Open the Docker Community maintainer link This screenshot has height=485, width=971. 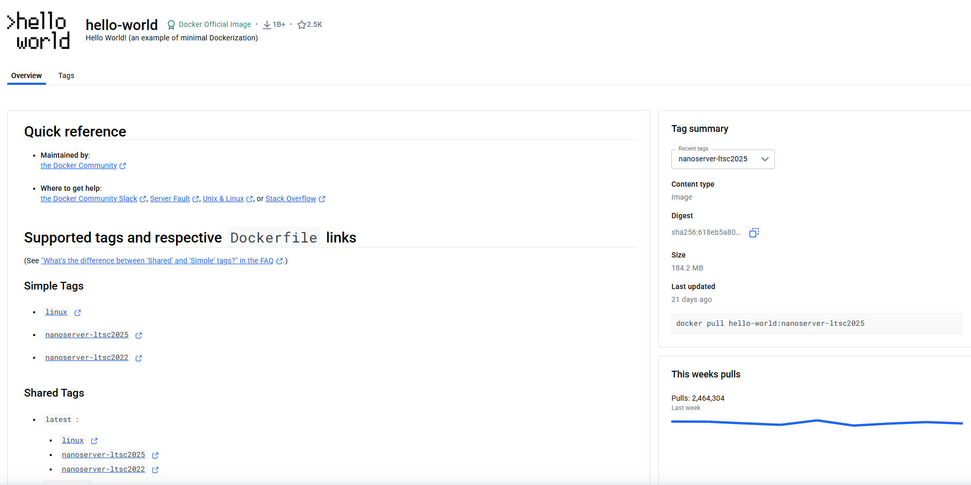pyautogui.click(x=79, y=165)
